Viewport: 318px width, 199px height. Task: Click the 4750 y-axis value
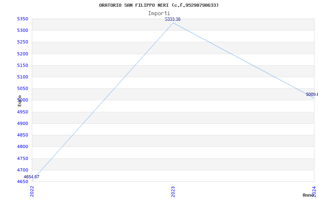click(23, 158)
